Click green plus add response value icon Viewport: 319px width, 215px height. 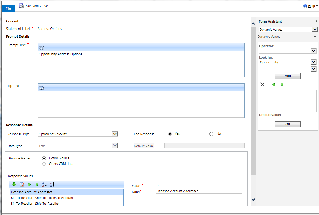click(14, 185)
